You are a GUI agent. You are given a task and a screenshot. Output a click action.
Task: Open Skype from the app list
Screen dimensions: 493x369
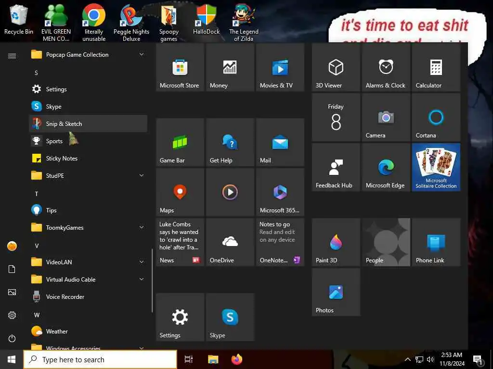coord(88,106)
